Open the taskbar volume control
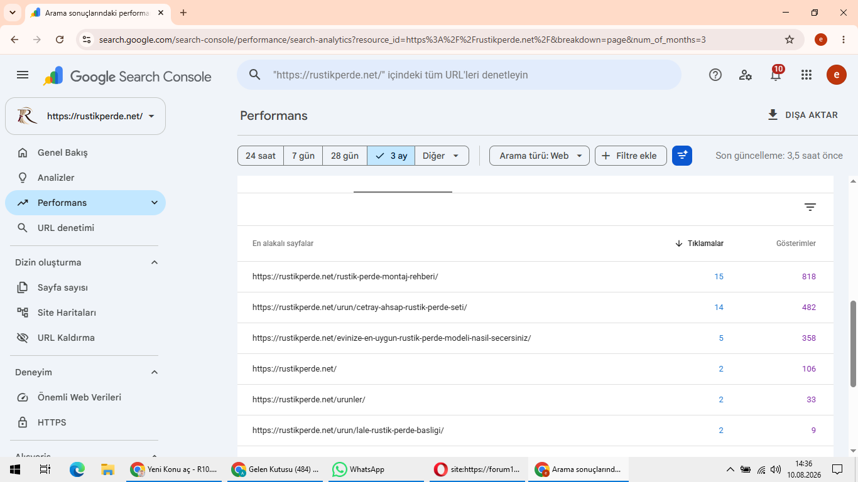This screenshot has height=482, width=858. point(776,469)
